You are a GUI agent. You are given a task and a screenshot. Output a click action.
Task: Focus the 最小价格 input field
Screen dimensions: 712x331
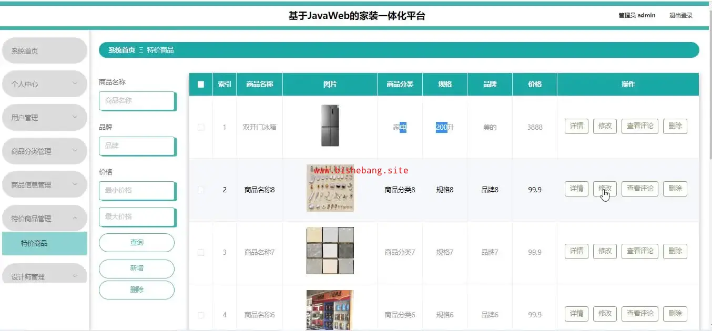pos(137,191)
